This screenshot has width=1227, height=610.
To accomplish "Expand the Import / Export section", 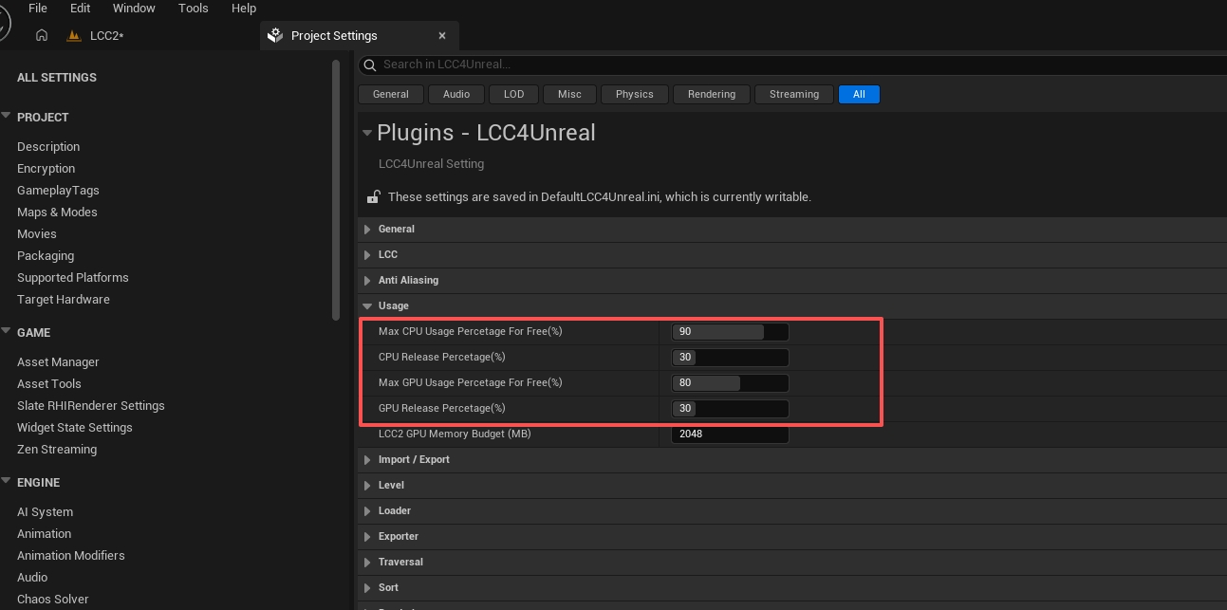I will tap(367, 459).
